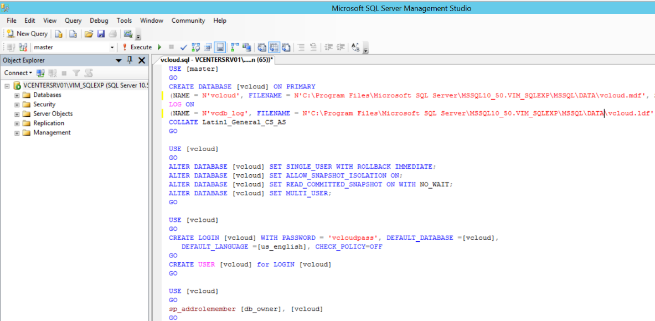The image size is (655, 321).
Task: Select the Server Objects tree item
Action: tap(53, 114)
